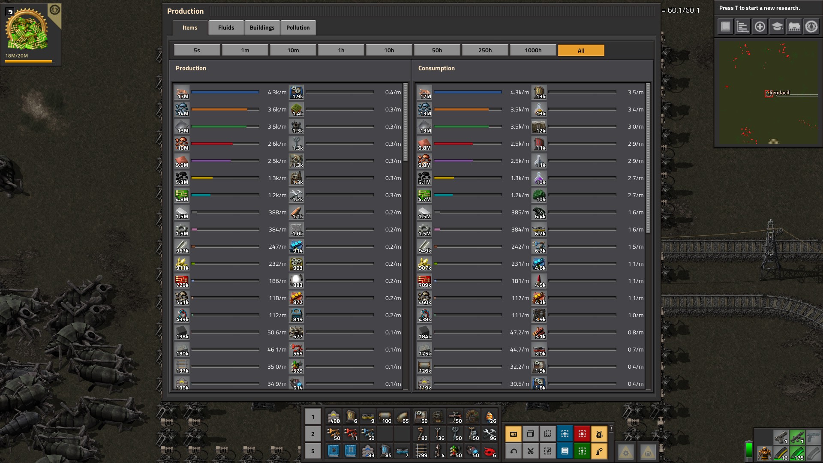Click the 729k red circuit icon in Production

[x=182, y=281]
